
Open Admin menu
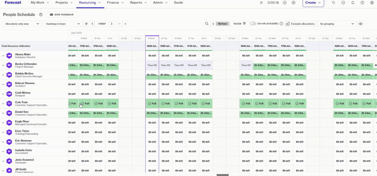[160, 3]
